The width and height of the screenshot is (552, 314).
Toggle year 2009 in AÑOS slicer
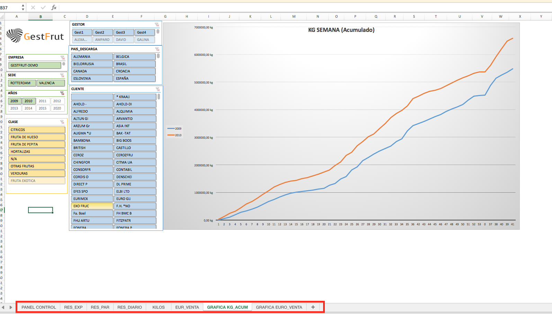click(14, 101)
